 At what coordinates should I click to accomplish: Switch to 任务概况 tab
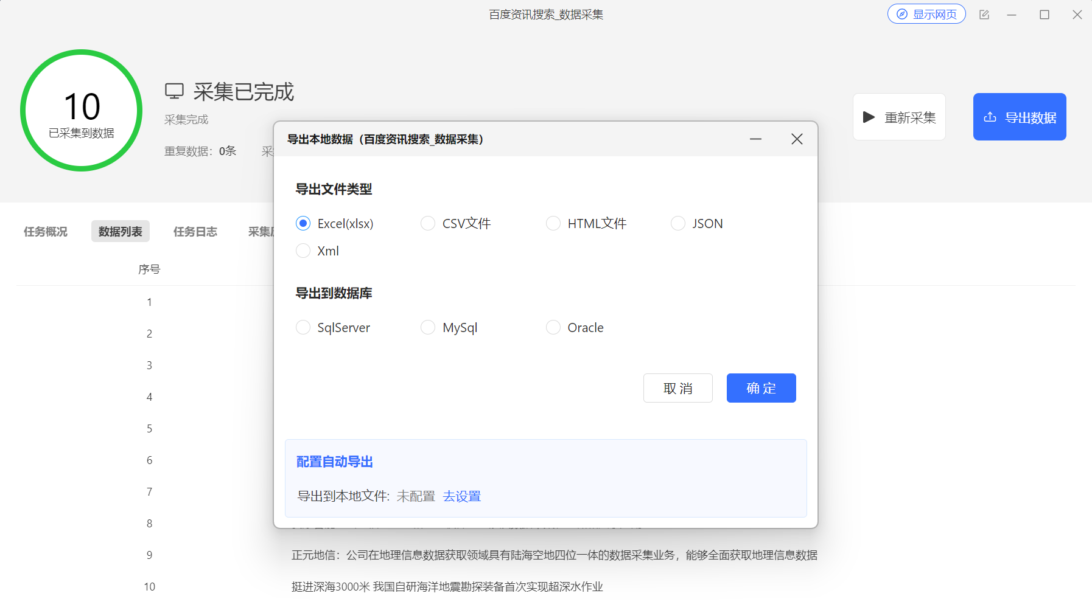(x=46, y=231)
